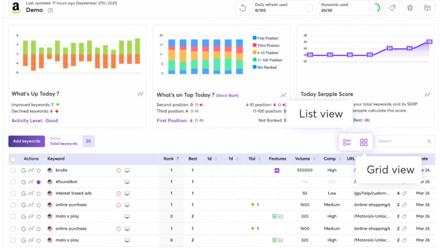Check the kindle keyword row checkbox

[13, 170]
